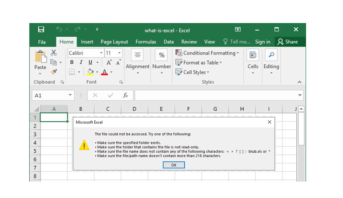Click the Increase Font Size icon
343x198 pixels.
(109, 62)
